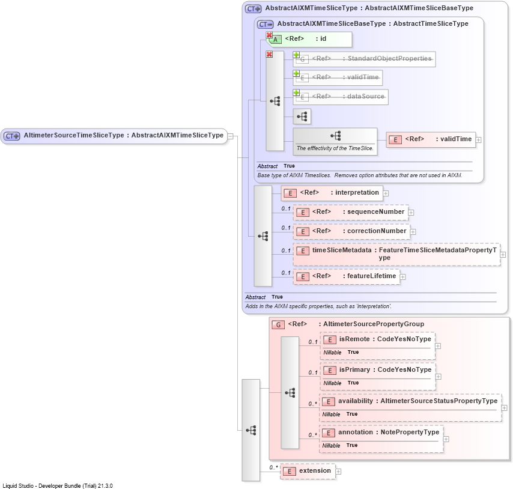Expand the annotation element
This screenshot has width=513, height=489.
point(446,439)
